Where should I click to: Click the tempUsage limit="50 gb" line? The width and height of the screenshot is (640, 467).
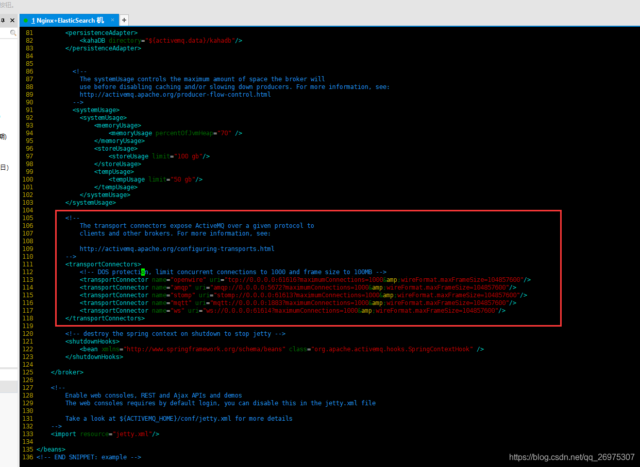coord(156,179)
